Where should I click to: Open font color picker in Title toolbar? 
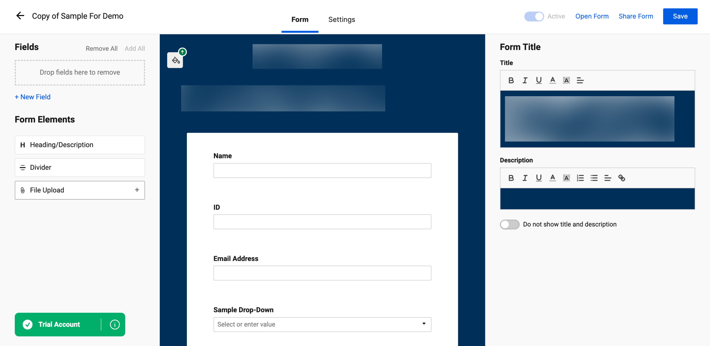click(x=552, y=80)
